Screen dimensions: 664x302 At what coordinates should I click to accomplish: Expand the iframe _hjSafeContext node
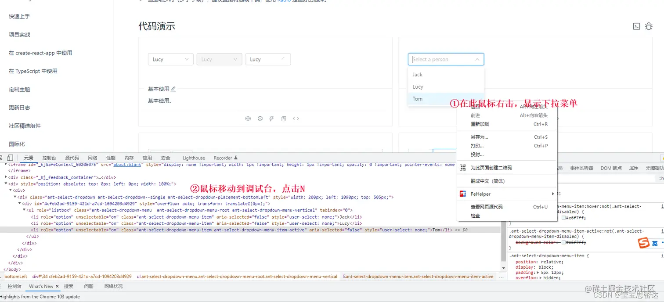[6, 165]
